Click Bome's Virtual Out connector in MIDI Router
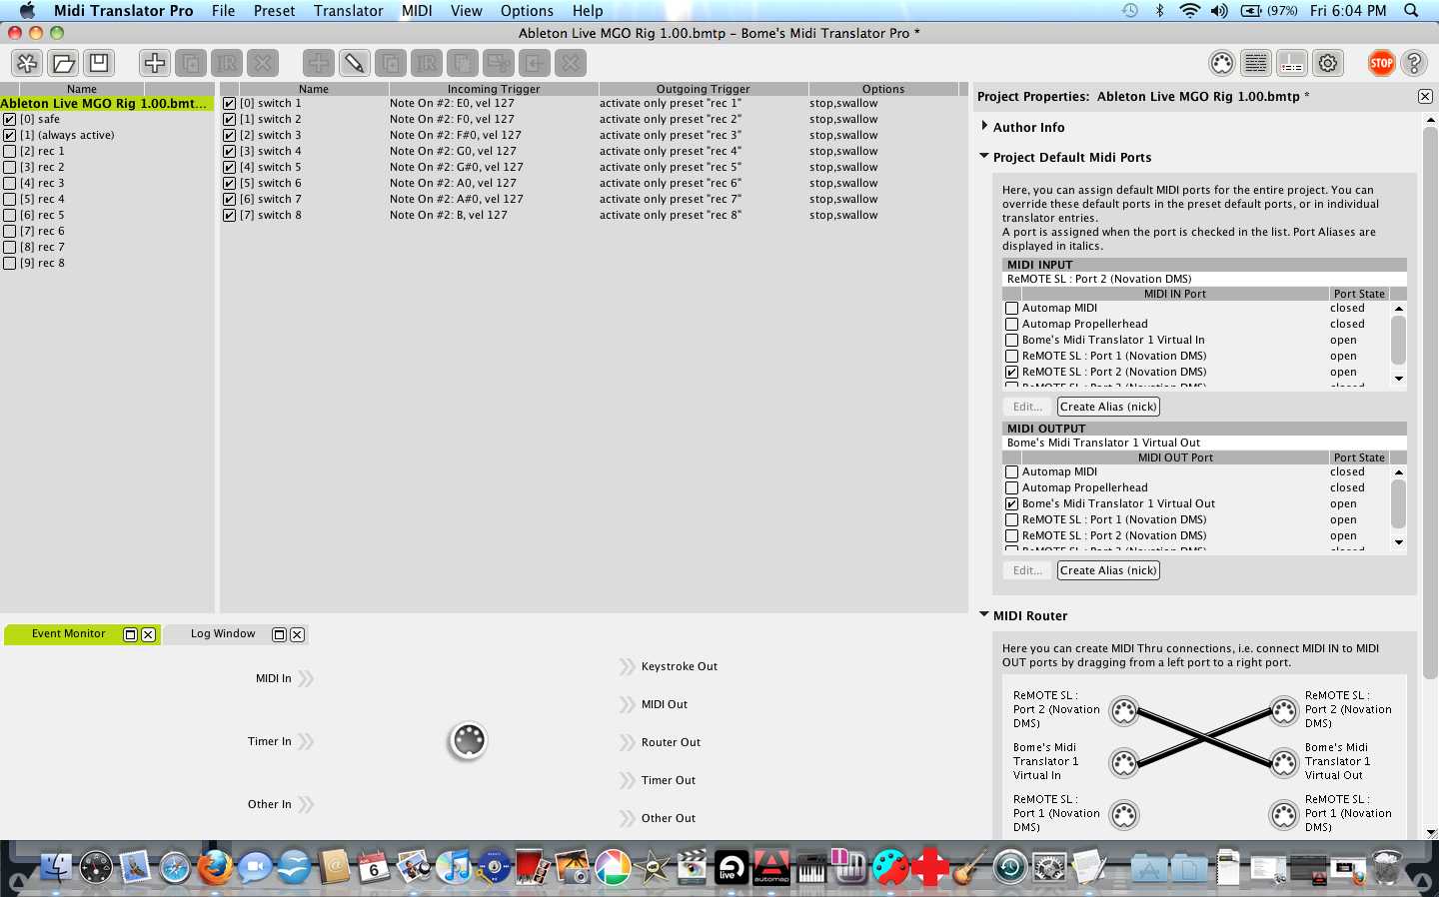Viewport: 1439px width, 897px height. [1284, 763]
